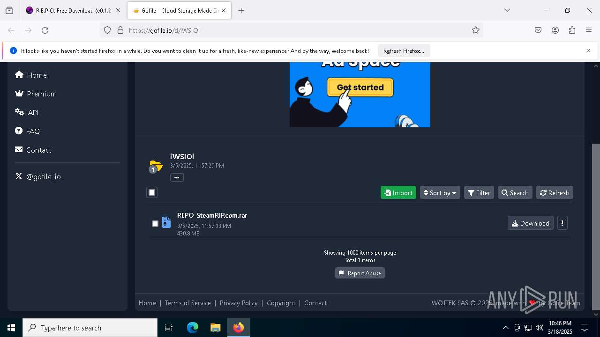Bookmark this page with the star
The width and height of the screenshot is (600, 337).
(476, 30)
